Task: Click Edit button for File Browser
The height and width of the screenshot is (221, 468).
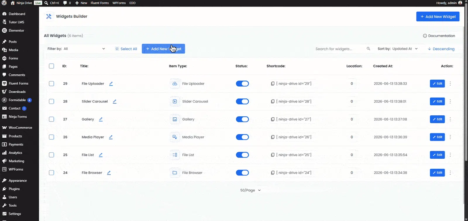Action: [437, 173]
